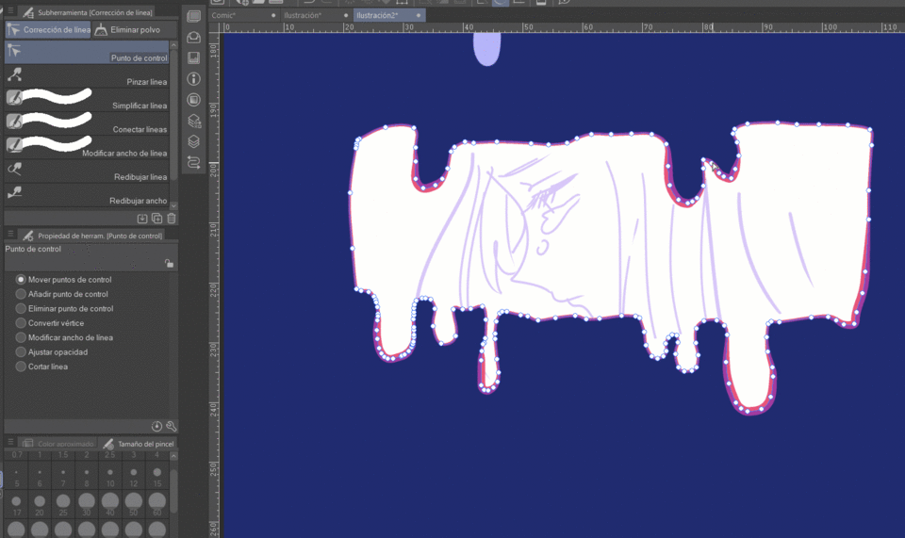Toggle the lock icon in Punto de control properties
Screen dimensions: 905x538
point(169,264)
